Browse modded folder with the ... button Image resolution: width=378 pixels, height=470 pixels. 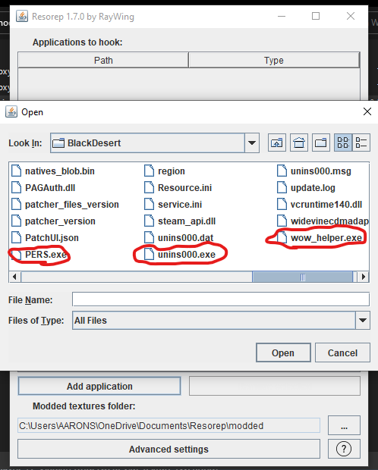pyautogui.click(x=344, y=425)
